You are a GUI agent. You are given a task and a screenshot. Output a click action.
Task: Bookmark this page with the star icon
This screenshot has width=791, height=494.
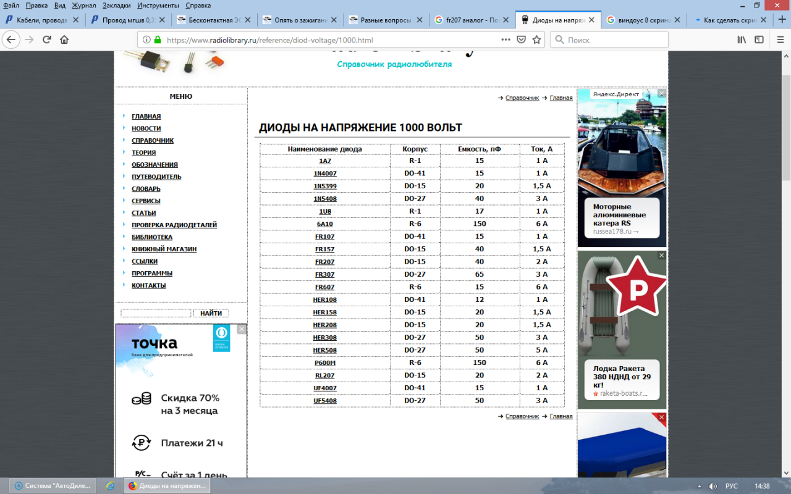(x=536, y=40)
